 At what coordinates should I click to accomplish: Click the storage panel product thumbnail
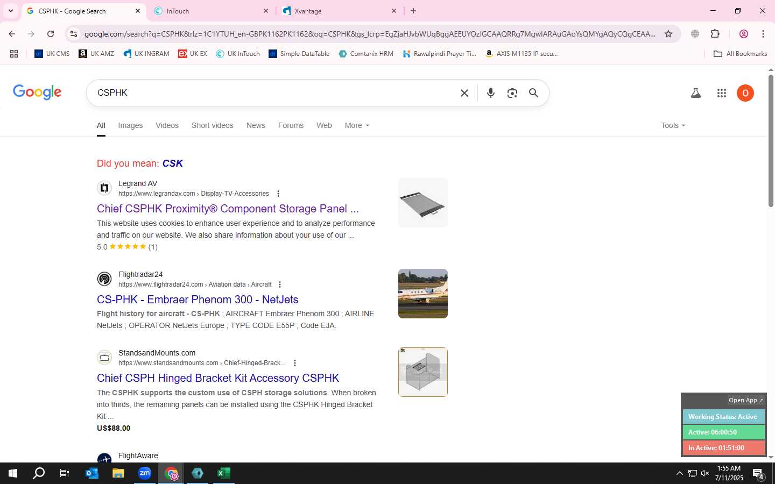click(x=423, y=203)
